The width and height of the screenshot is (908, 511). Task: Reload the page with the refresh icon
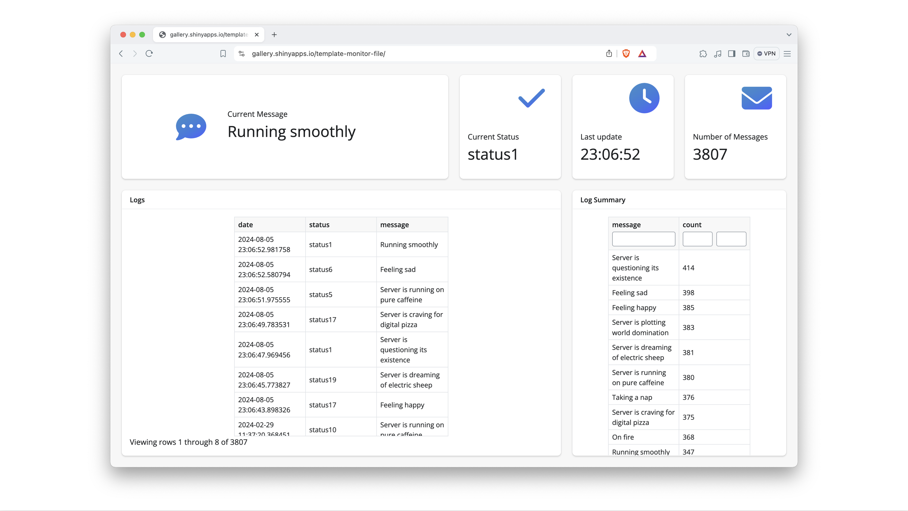tap(149, 54)
